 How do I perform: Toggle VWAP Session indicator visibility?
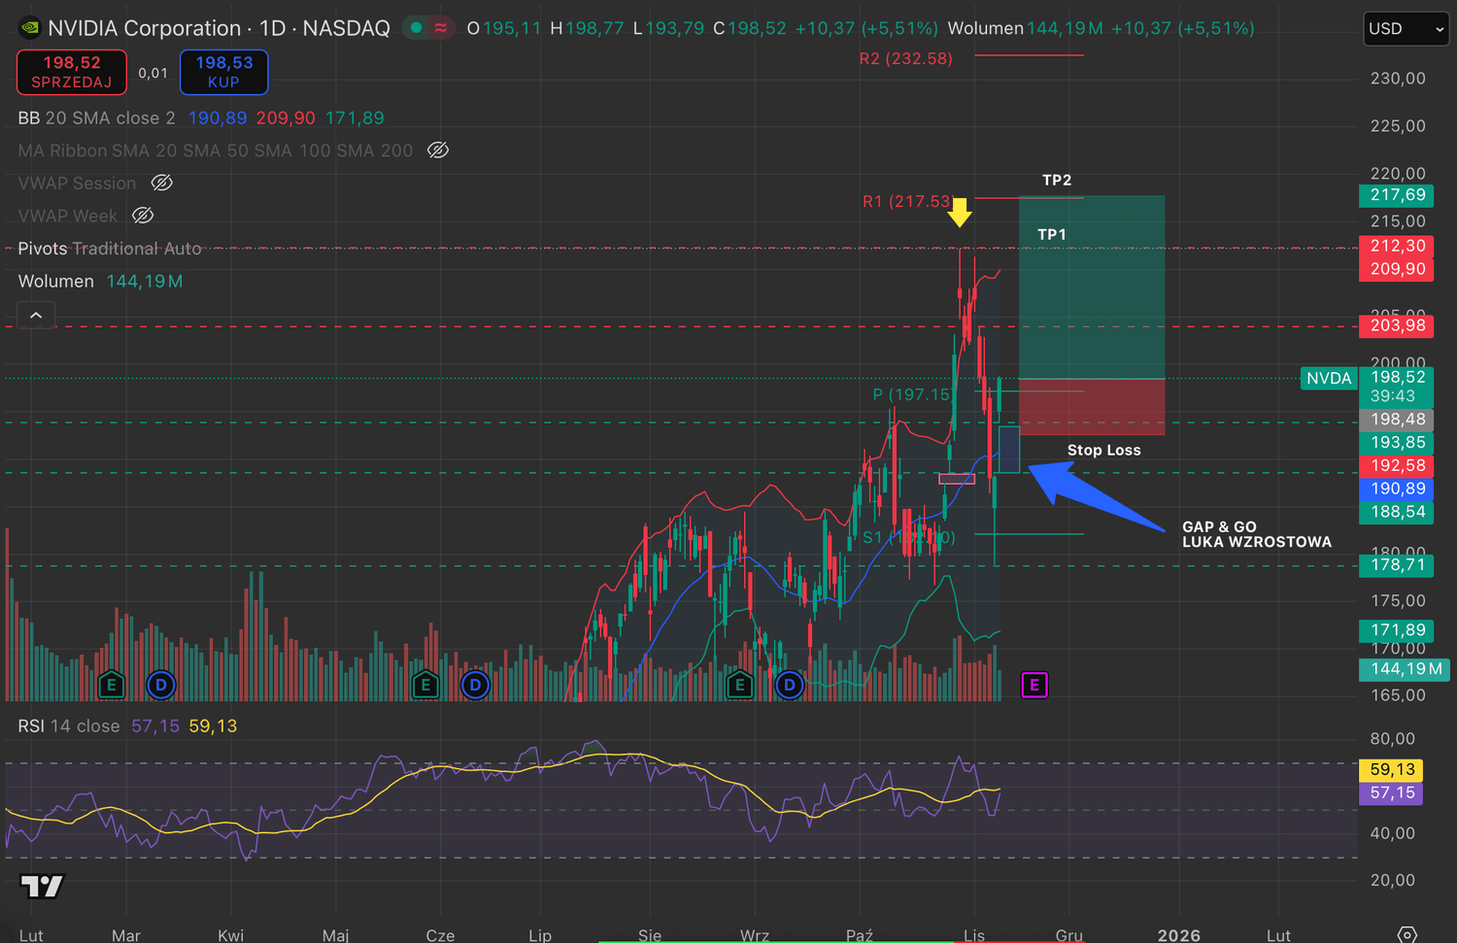click(x=162, y=184)
